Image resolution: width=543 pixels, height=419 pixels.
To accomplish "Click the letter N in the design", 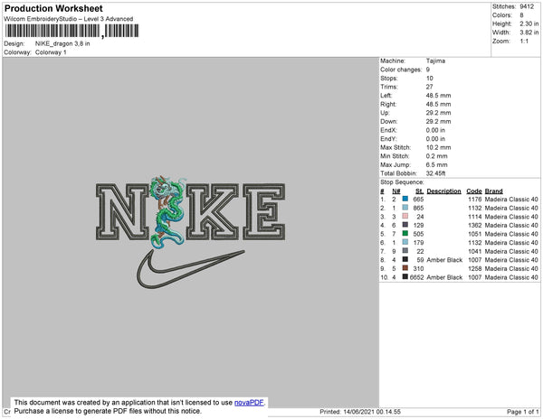I will [x=122, y=211].
